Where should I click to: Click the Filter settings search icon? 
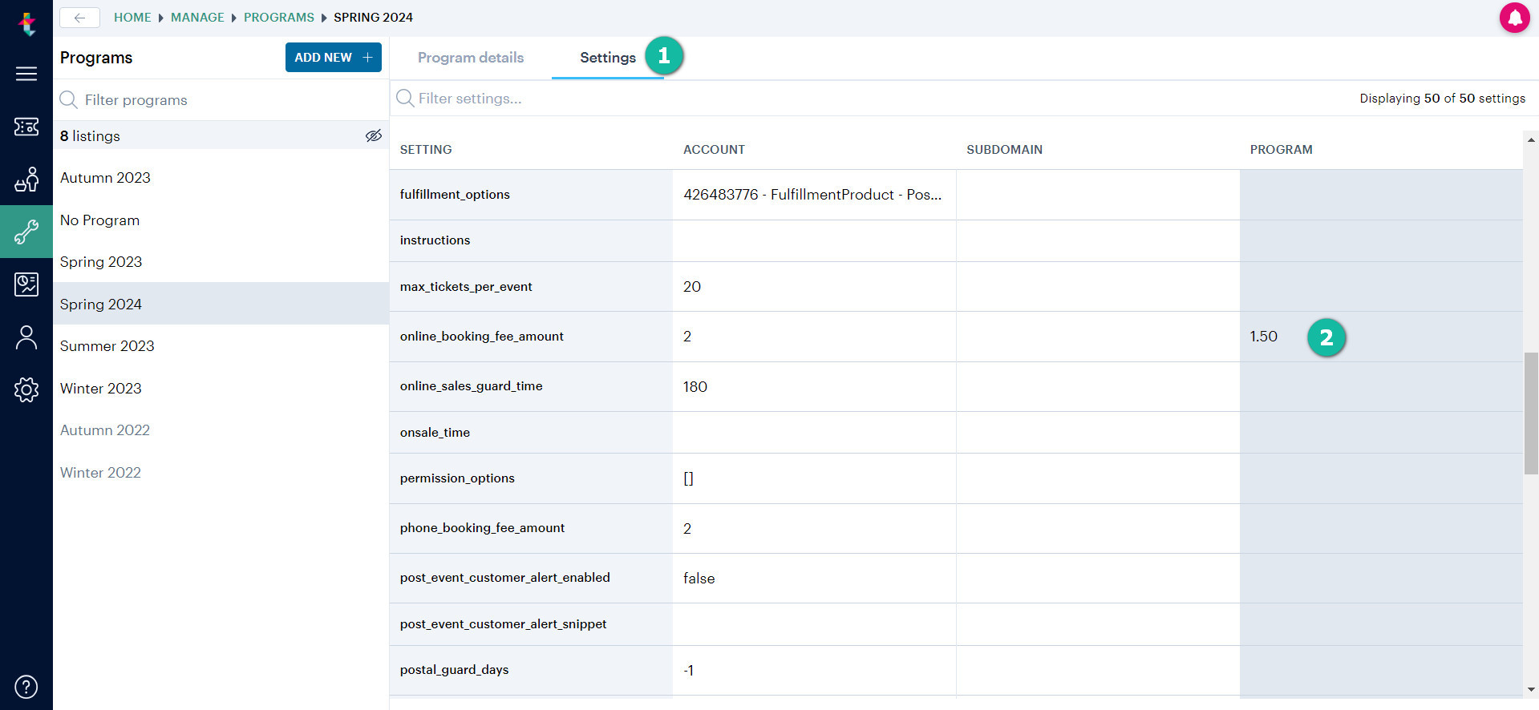[405, 98]
